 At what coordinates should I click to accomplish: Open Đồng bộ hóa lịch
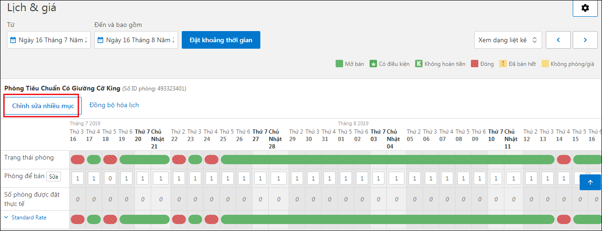(x=114, y=105)
